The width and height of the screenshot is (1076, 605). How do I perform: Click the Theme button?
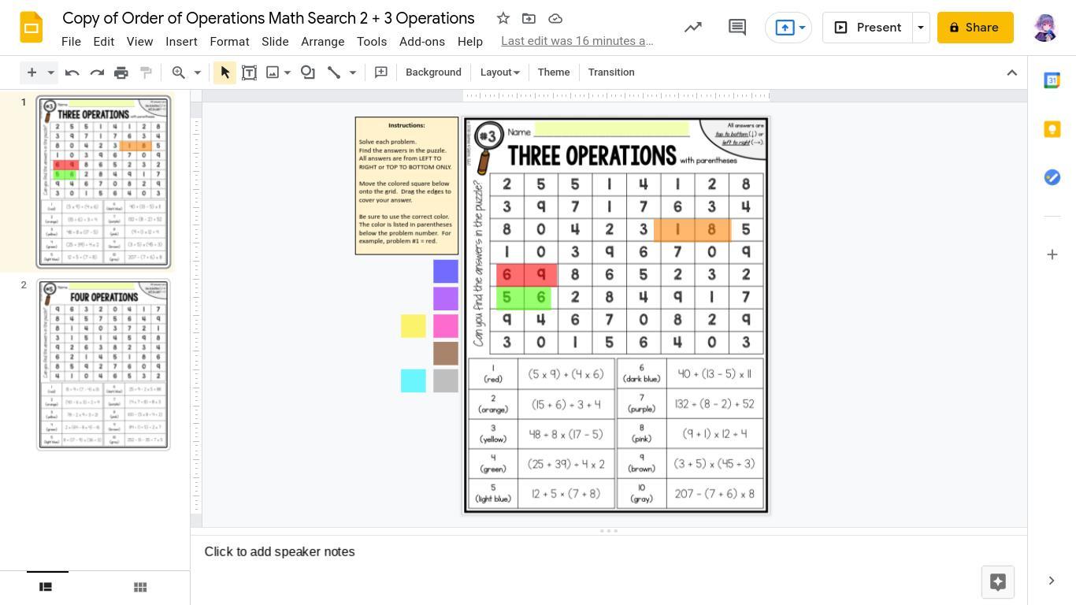point(554,72)
